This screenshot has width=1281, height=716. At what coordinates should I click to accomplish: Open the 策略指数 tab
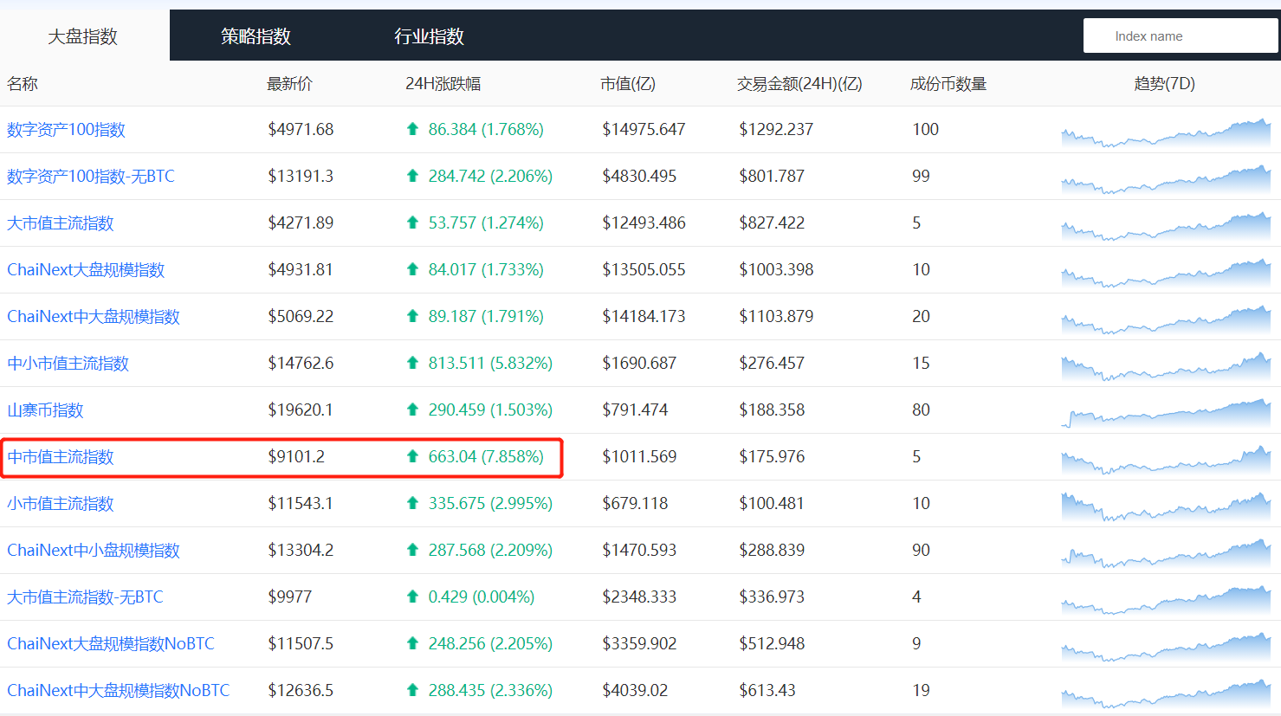(x=256, y=36)
